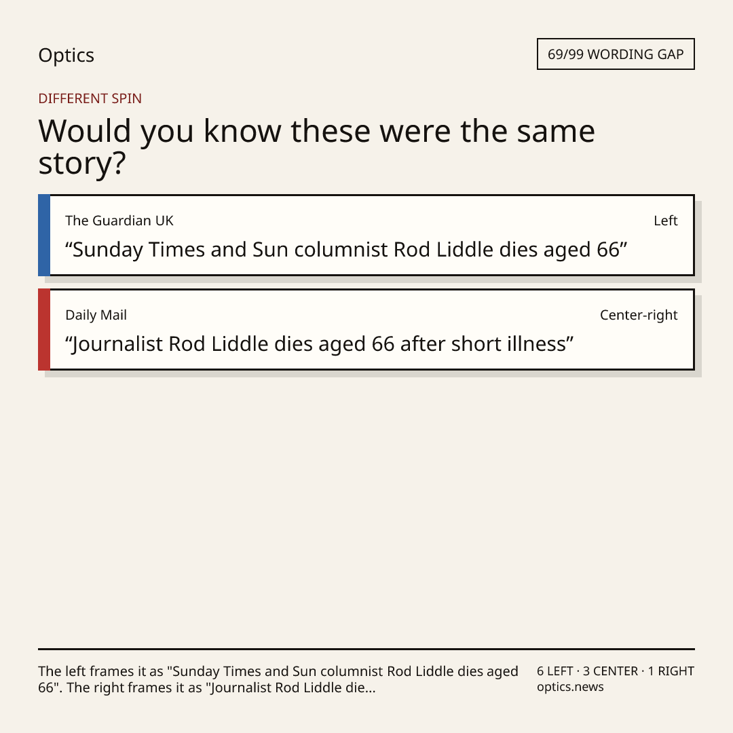
Task: Select the Rod Liddle Sunday Times headline text
Action: [x=346, y=250]
